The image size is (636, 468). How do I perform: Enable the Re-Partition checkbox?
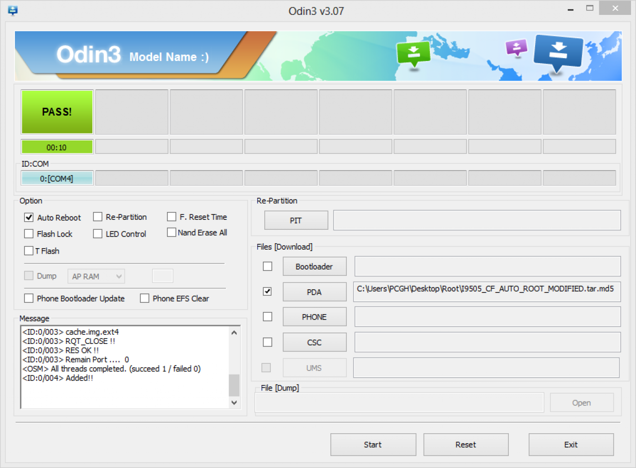tap(97, 217)
